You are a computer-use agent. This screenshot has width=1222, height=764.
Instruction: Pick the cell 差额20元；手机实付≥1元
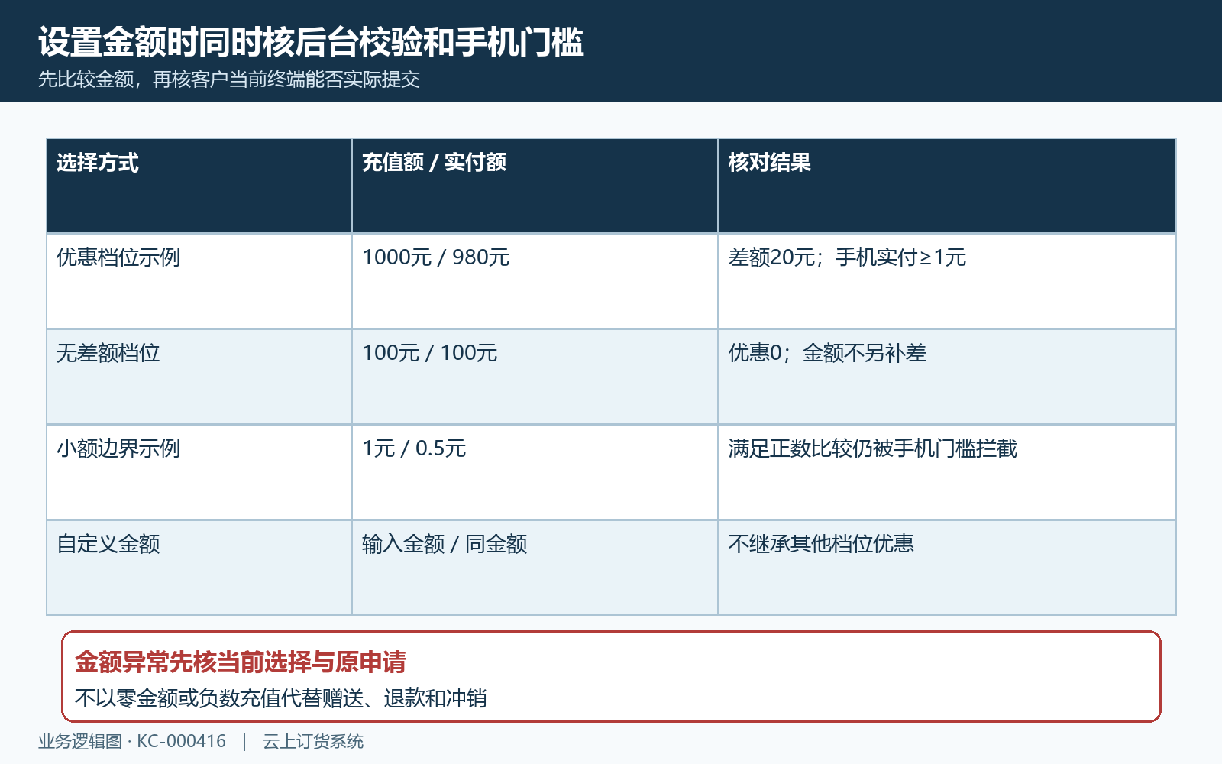(848, 257)
